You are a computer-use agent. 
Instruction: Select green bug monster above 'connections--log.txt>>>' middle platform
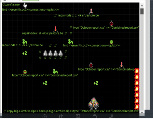coord(111,42)
